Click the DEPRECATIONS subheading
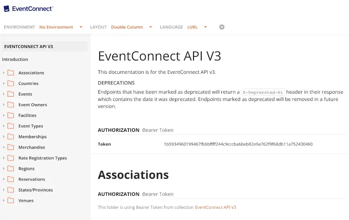 [x=116, y=83]
